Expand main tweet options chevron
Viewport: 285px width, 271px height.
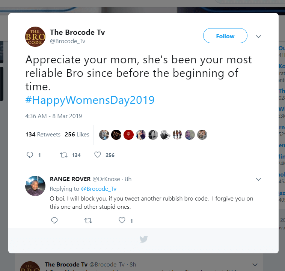(x=258, y=36)
